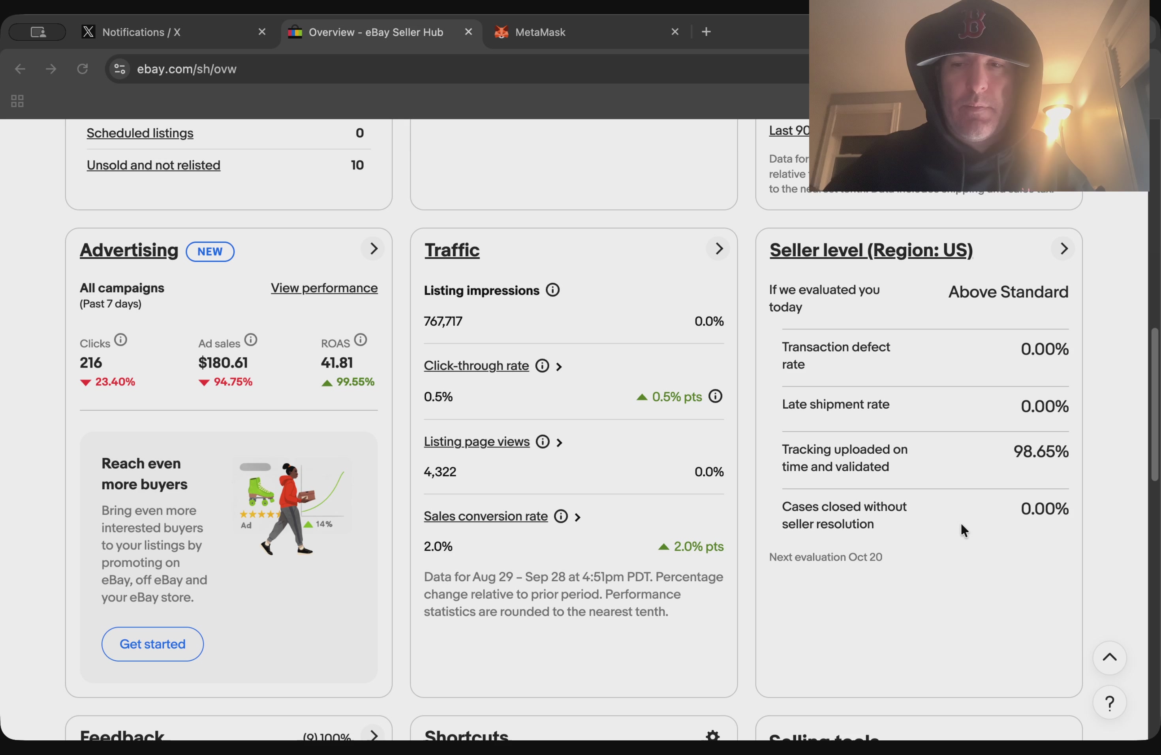Open Click-through rate link
Screen dimensions: 1161x755
coord(476,366)
